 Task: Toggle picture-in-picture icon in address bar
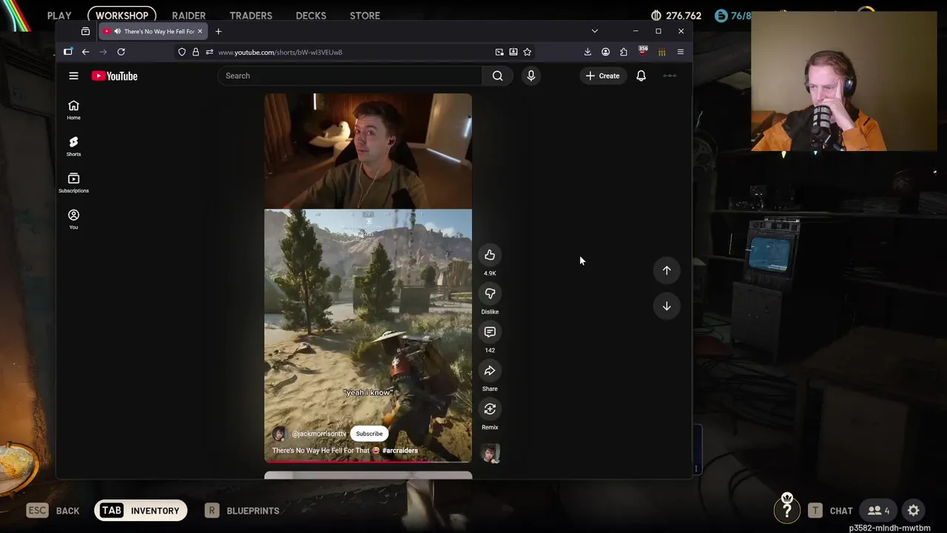point(499,52)
